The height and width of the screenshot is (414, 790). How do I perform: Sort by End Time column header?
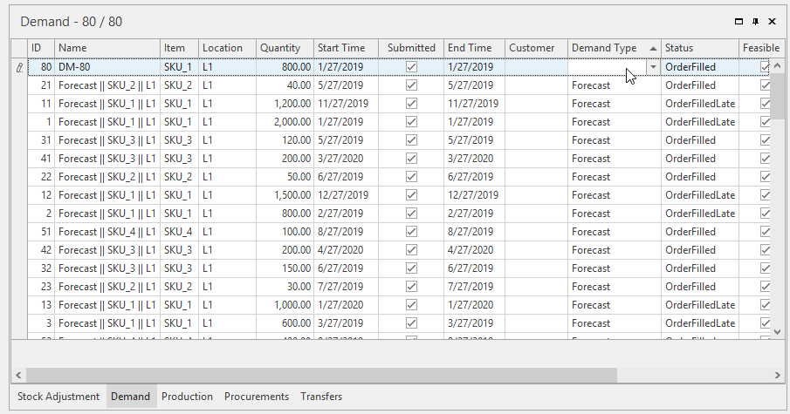(474, 48)
